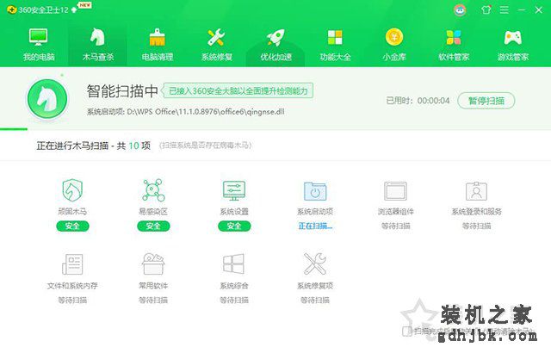This screenshot has height=347, width=551.
Task: Select the 常用软件 box icon
Action: (153, 263)
